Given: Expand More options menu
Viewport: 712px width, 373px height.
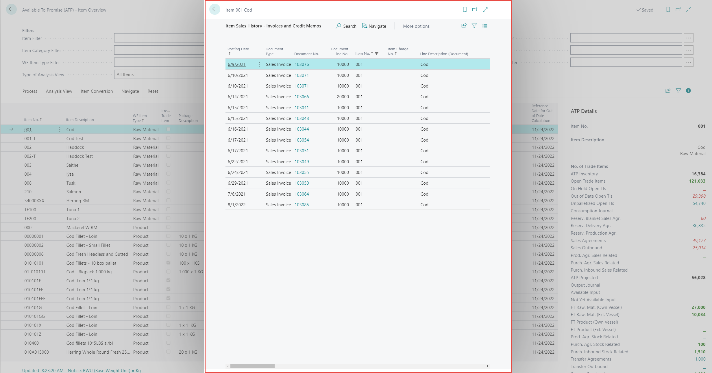Looking at the screenshot, I should pos(416,26).
